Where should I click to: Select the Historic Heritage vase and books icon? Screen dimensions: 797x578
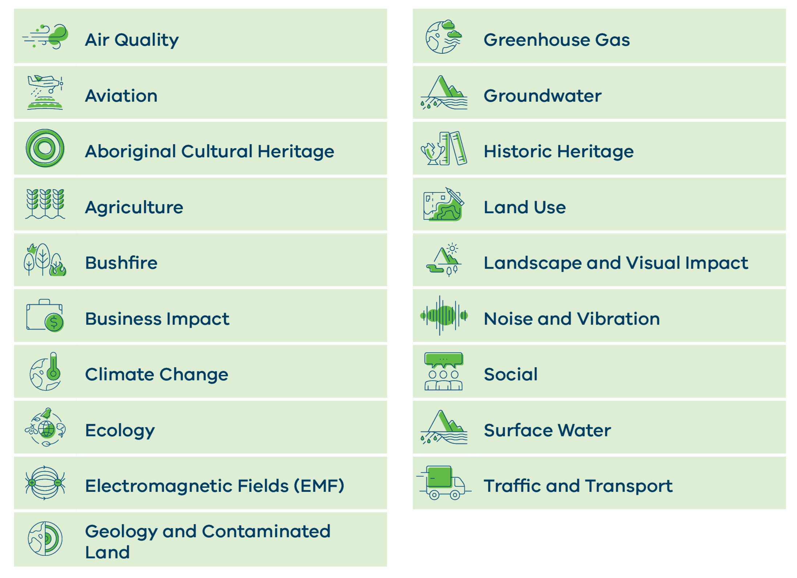443,148
